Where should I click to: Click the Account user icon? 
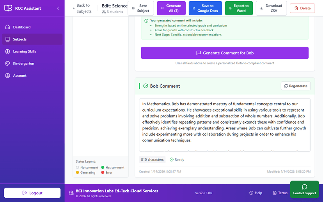point(8,76)
